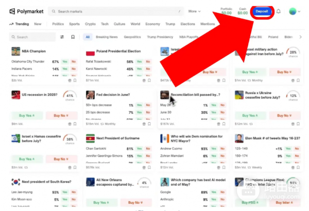Click the blue Deposit button
Viewport: 309px width, 211px height.
[262, 11]
